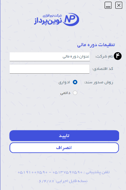Click support phone number ۰۵۱۹۱۰۰۷۵۹۰

pos(32,172)
